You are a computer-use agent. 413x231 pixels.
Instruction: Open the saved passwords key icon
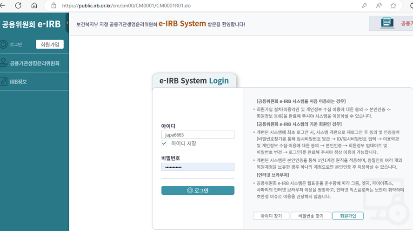coord(364,6)
